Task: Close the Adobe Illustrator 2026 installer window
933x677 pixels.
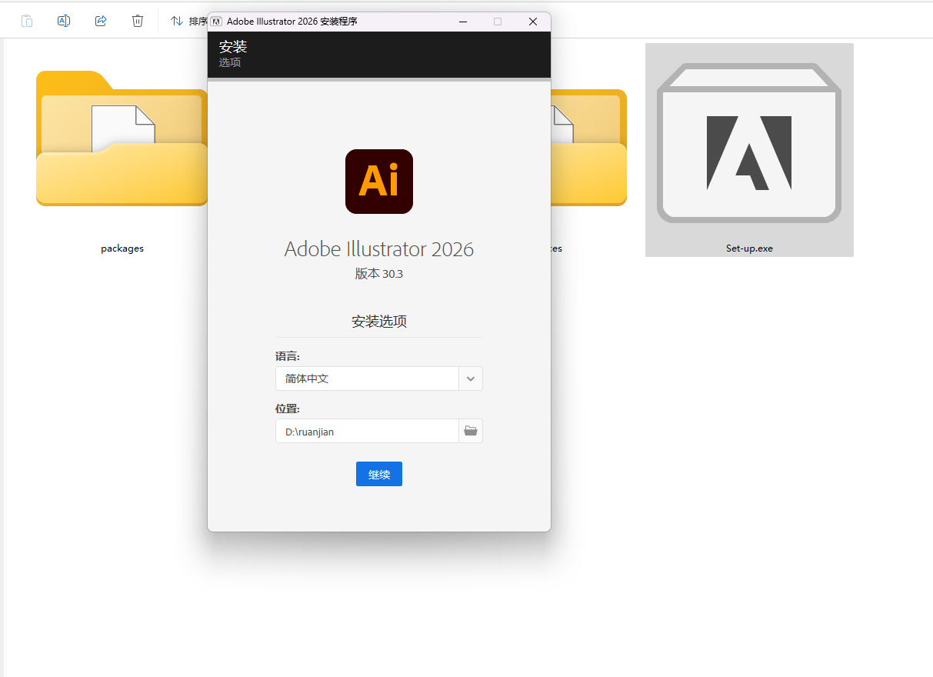Action: point(532,22)
